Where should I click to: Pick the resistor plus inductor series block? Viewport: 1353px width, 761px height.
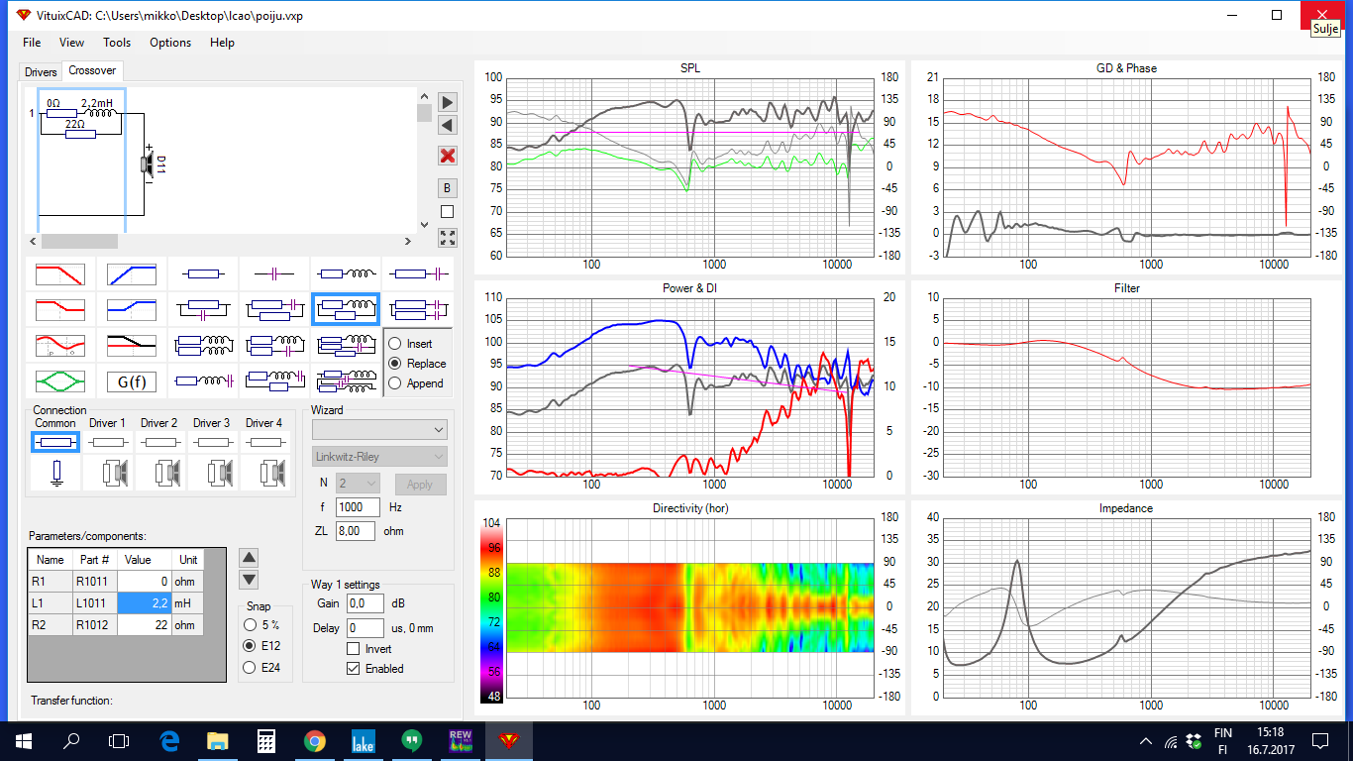pos(346,272)
